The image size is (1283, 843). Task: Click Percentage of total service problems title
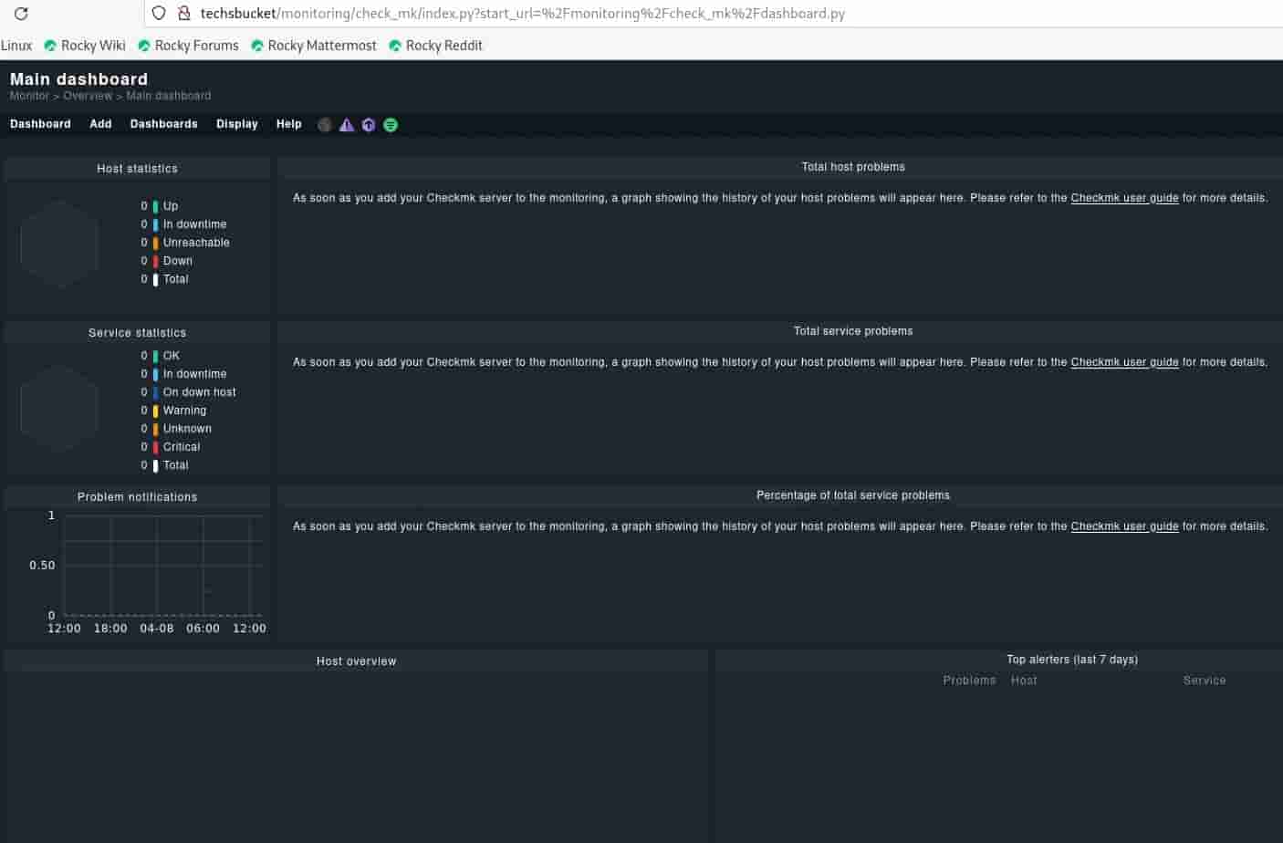coord(853,495)
